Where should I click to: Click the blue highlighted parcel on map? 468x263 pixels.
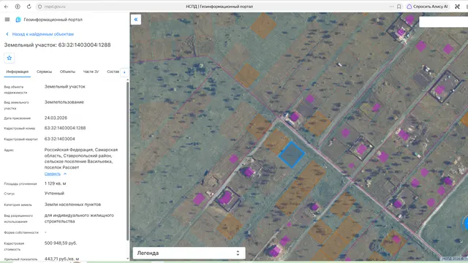pyautogui.click(x=291, y=154)
